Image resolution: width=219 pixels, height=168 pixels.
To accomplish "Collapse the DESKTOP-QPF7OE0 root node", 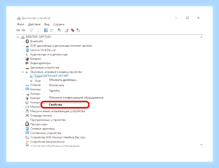I will point(18,37).
